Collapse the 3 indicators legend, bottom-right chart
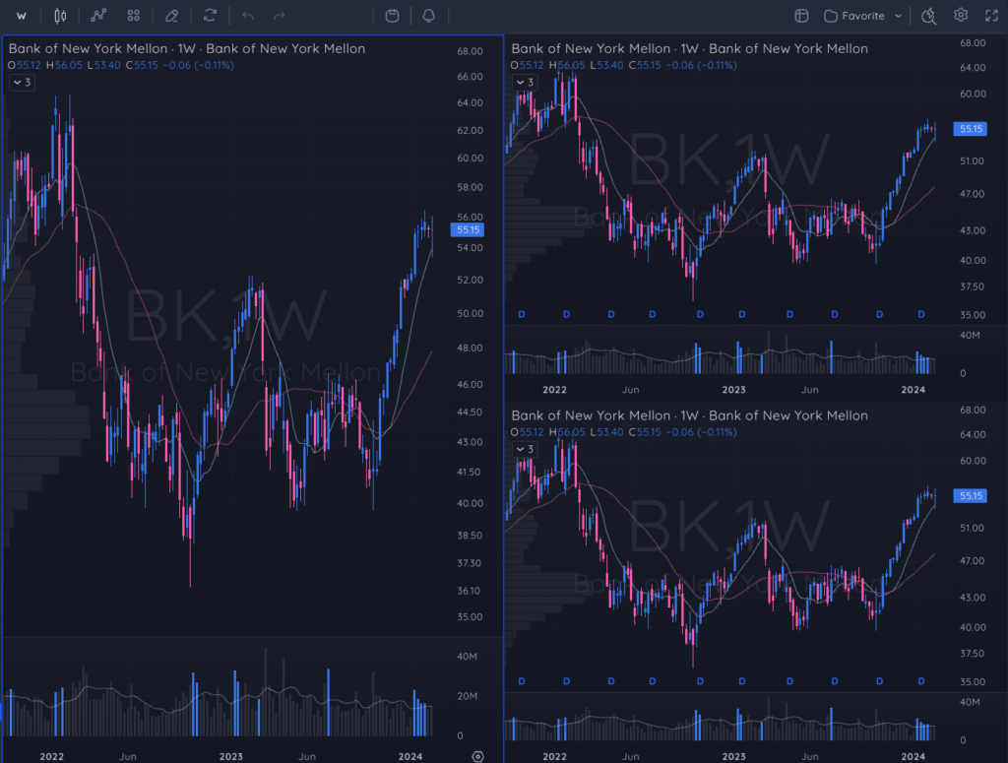 coord(524,449)
